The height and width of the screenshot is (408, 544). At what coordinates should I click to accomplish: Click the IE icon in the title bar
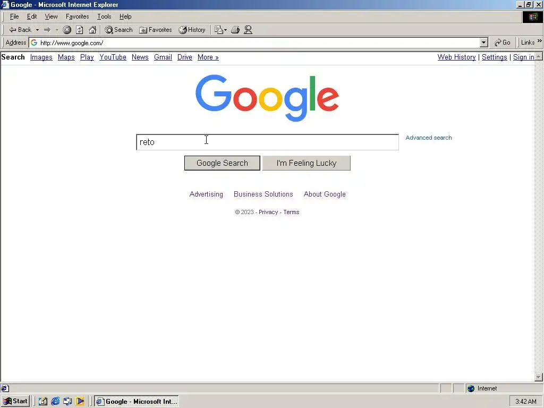click(x=5, y=4)
